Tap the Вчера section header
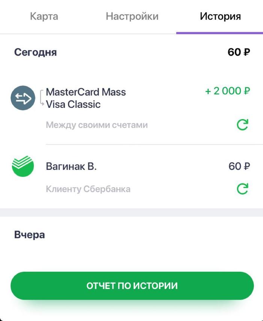 point(29,235)
